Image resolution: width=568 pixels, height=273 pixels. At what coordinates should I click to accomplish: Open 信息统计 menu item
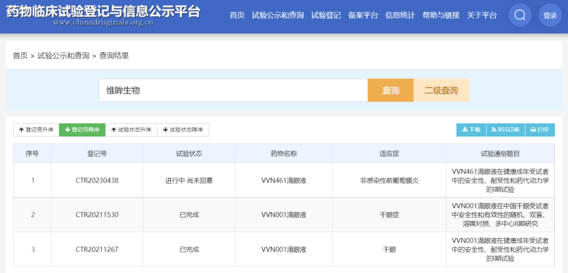coord(400,15)
